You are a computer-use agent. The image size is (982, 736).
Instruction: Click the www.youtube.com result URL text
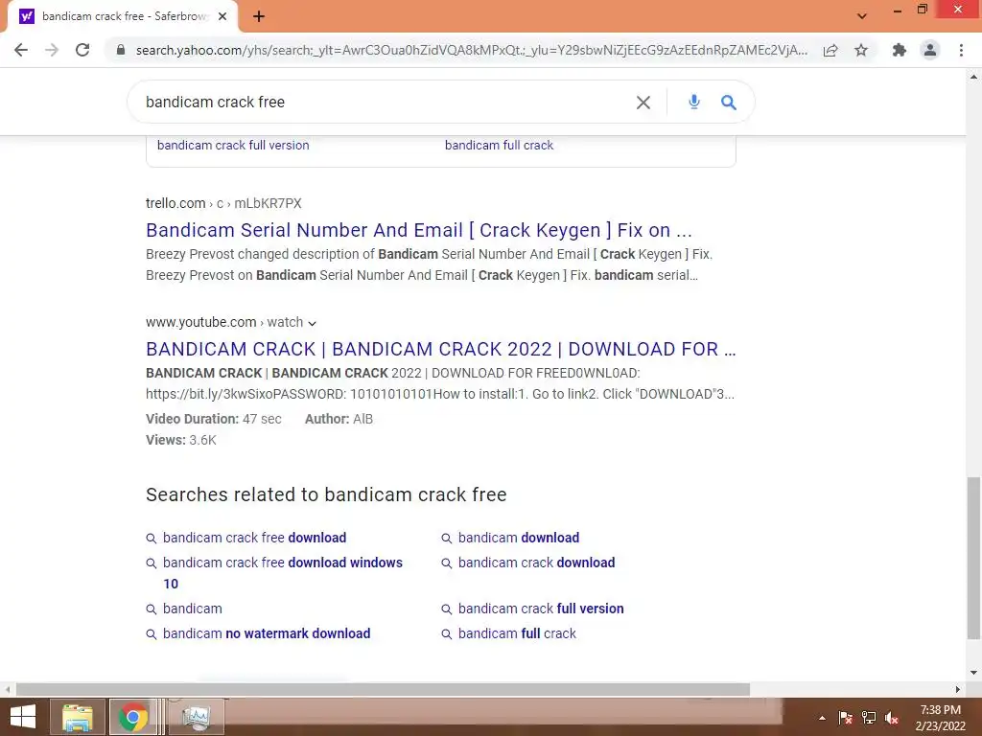click(x=224, y=322)
